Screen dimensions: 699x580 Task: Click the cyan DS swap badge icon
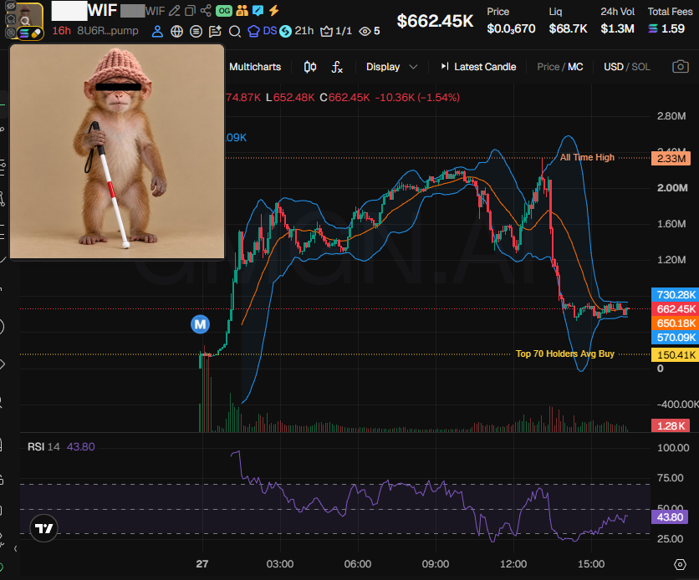[285, 31]
